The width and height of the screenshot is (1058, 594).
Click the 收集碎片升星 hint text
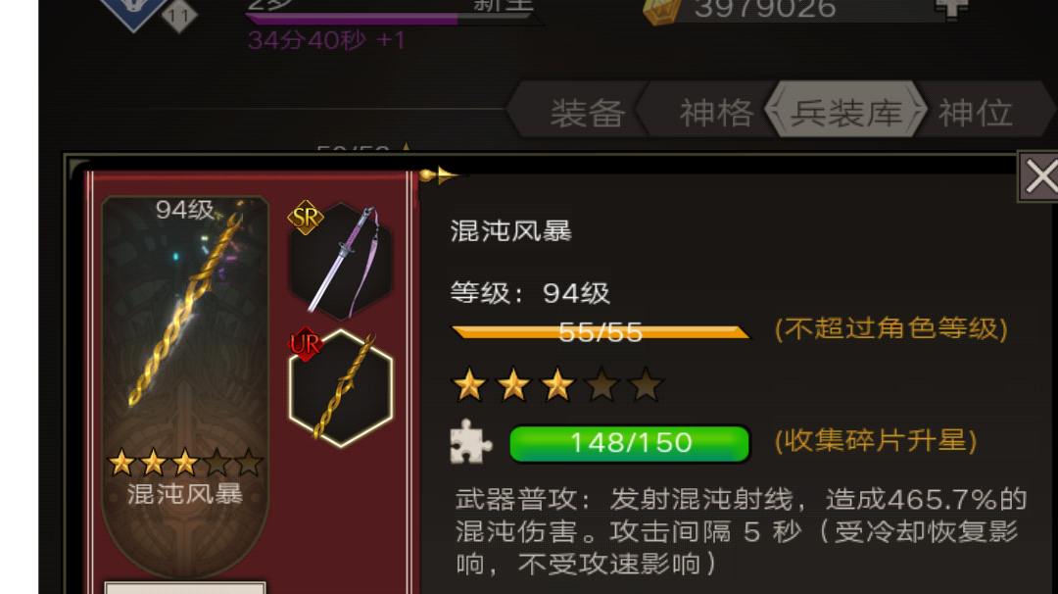(876, 441)
